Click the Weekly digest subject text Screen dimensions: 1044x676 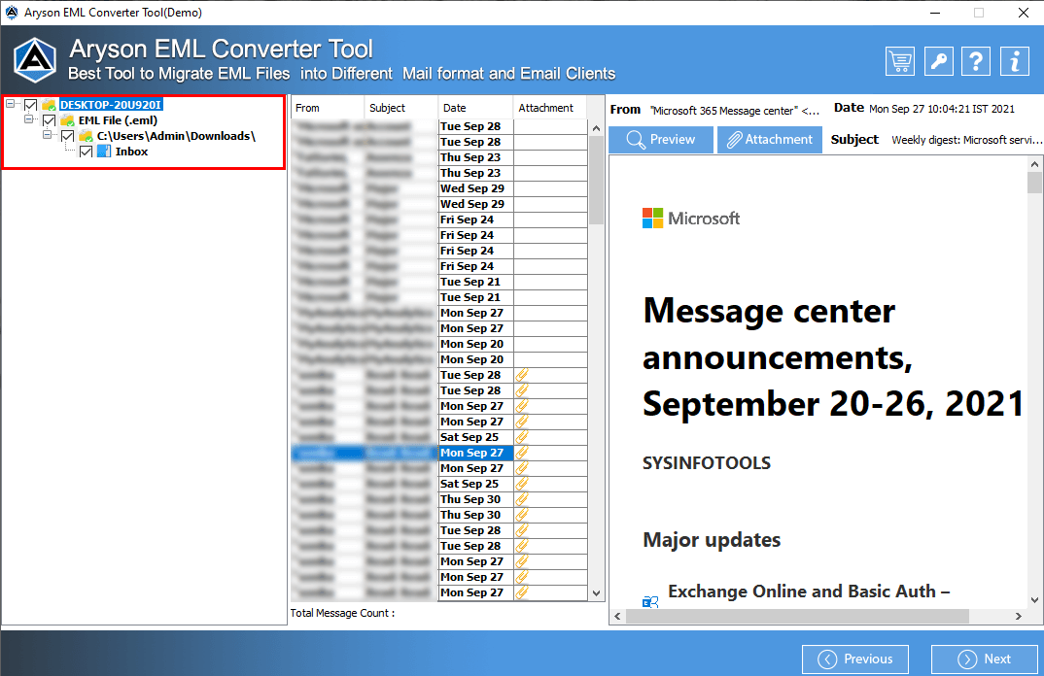click(x=967, y=140)
